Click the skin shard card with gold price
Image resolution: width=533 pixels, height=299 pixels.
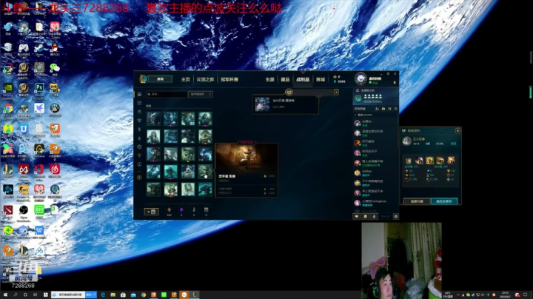(x=247, y=170)
